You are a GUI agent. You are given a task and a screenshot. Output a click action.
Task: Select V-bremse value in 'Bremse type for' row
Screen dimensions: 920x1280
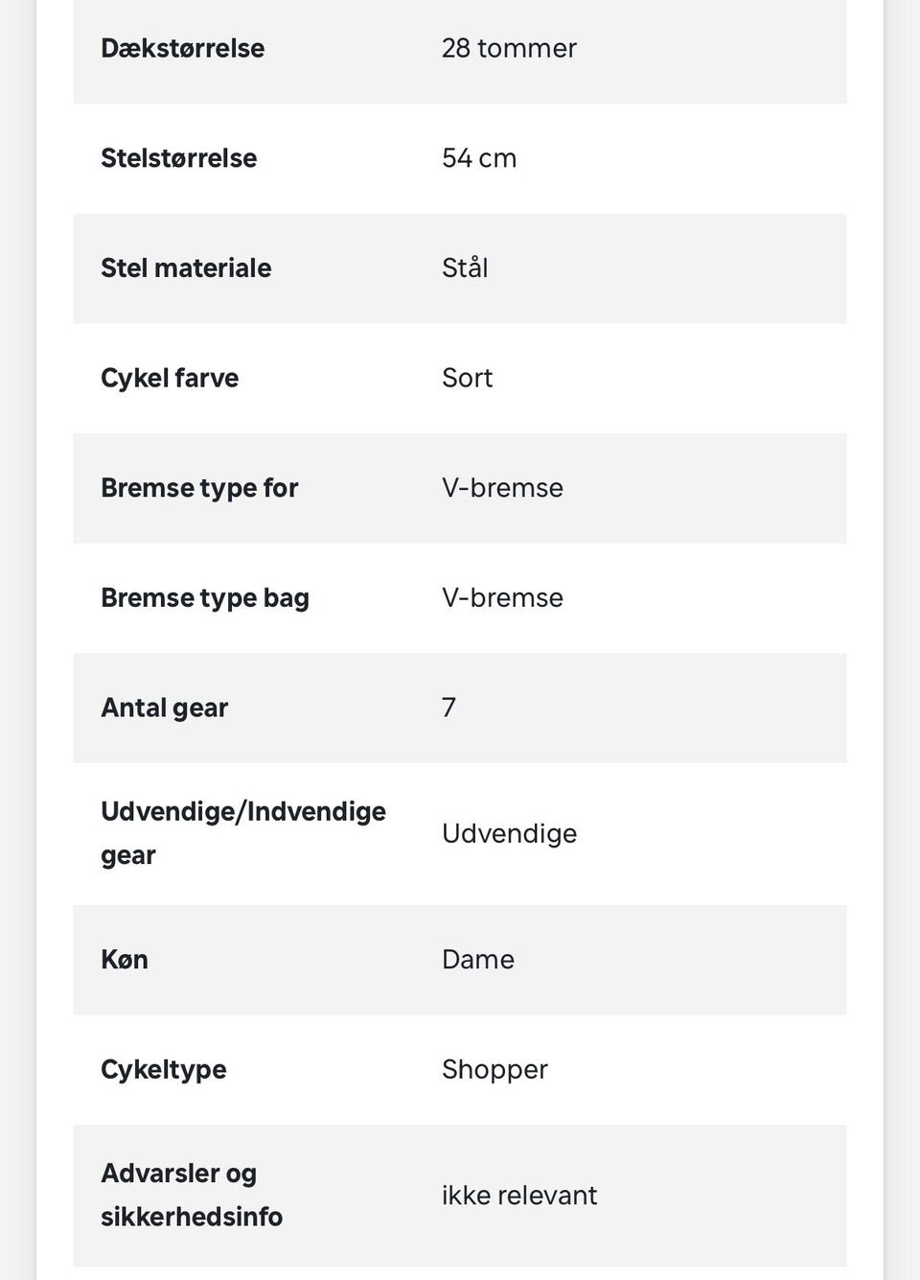pos(502,488)
